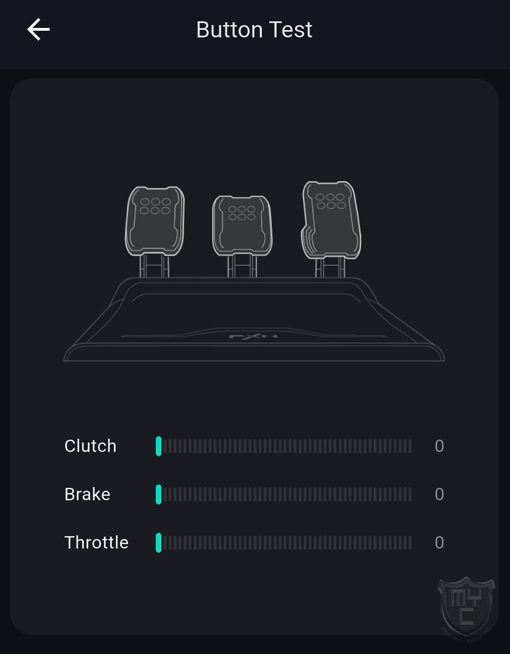Click the Throttle value readout
This screenshot has height=654, width=510.
click(439, 543)
